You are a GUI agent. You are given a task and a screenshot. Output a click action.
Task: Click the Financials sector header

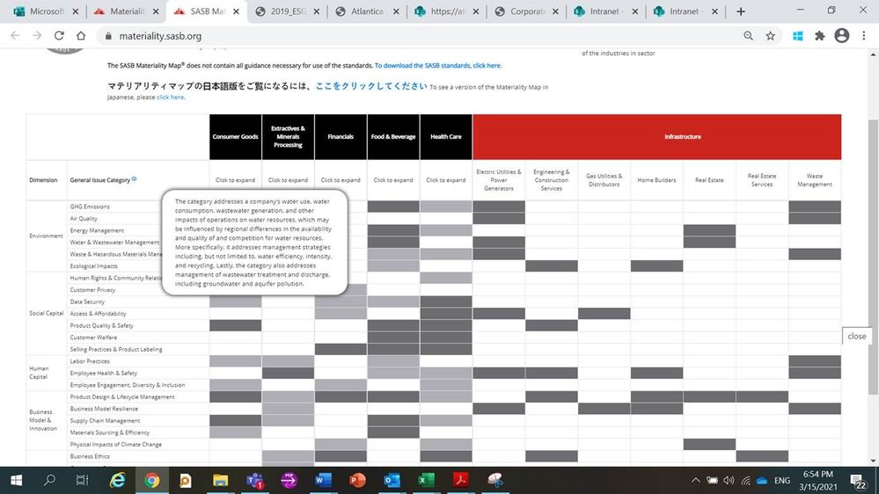341,136
